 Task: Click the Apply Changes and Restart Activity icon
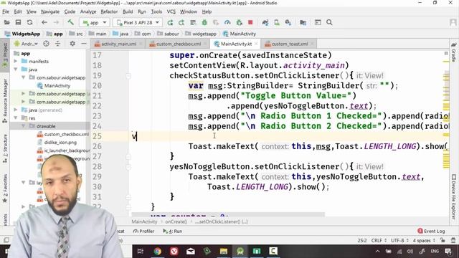pos(181,22)
